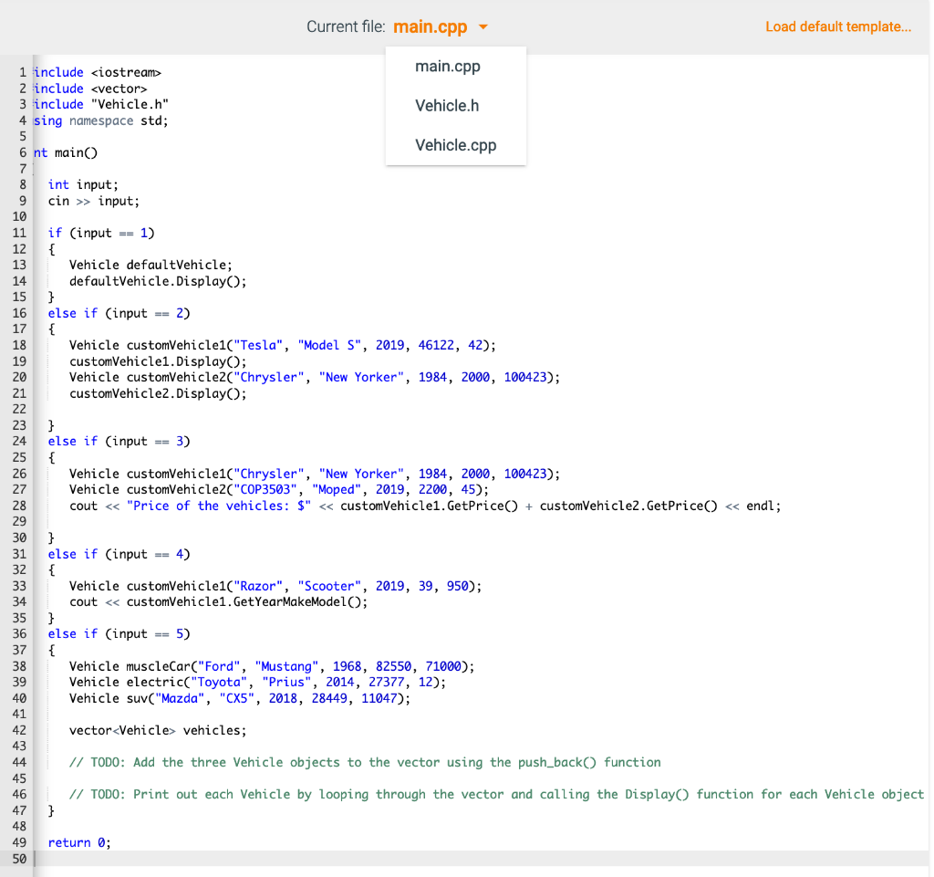
Task: Click 'else if (input == 4)' line
Action: click(x=119, y=554)
